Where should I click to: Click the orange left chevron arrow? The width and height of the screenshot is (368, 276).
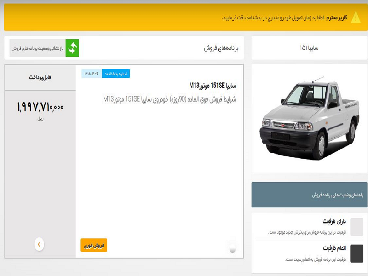[39, 244]
